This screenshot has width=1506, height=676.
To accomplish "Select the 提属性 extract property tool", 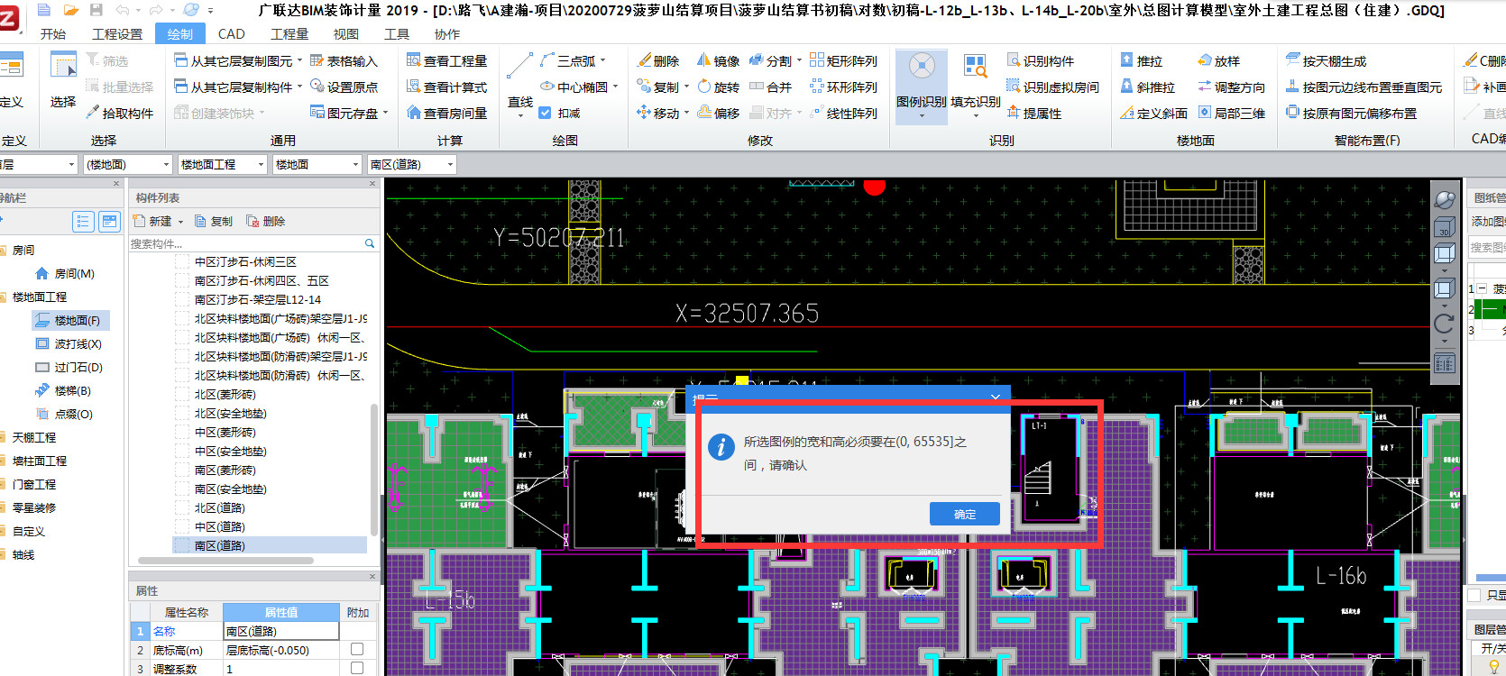I will click(x=1034, y=113).
